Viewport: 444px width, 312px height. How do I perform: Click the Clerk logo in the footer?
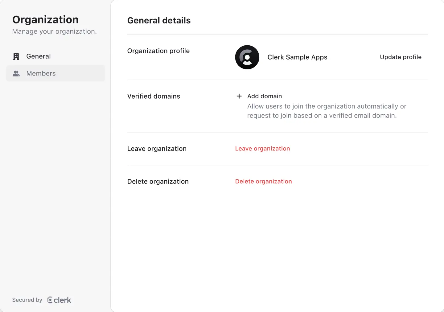tap(59, 300)
